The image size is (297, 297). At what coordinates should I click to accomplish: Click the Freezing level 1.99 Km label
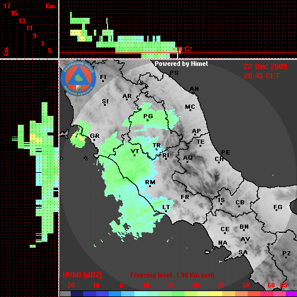pyautogui.click(x=172, y=275)
